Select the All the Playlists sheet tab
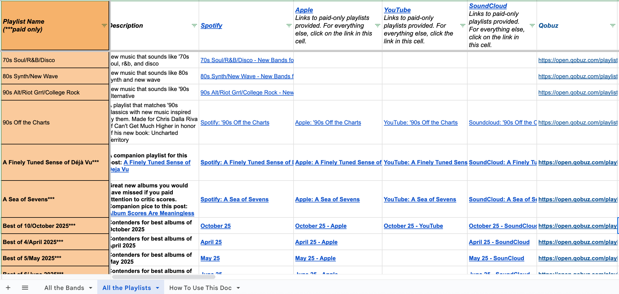Viewport: 619px width, 294px height. [x=127, y=288]
